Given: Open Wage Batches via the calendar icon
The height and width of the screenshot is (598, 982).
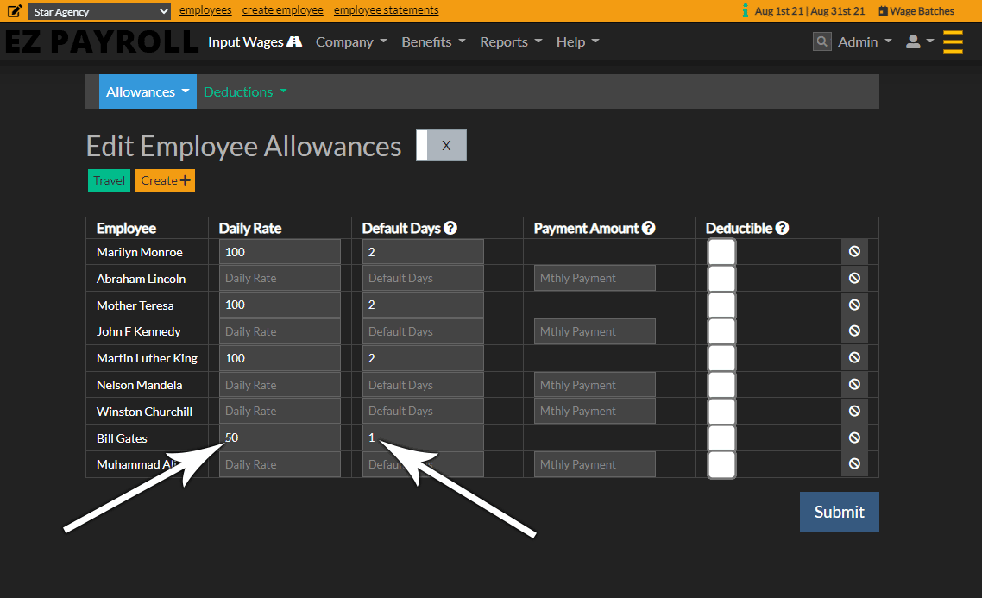Looking at the screenshot, I should pos(883,10).
